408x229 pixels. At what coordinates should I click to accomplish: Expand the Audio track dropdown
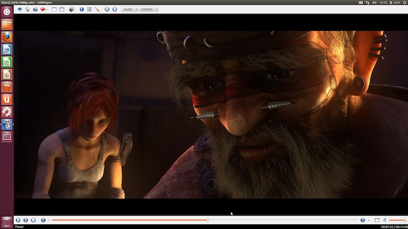coord(137,9)
